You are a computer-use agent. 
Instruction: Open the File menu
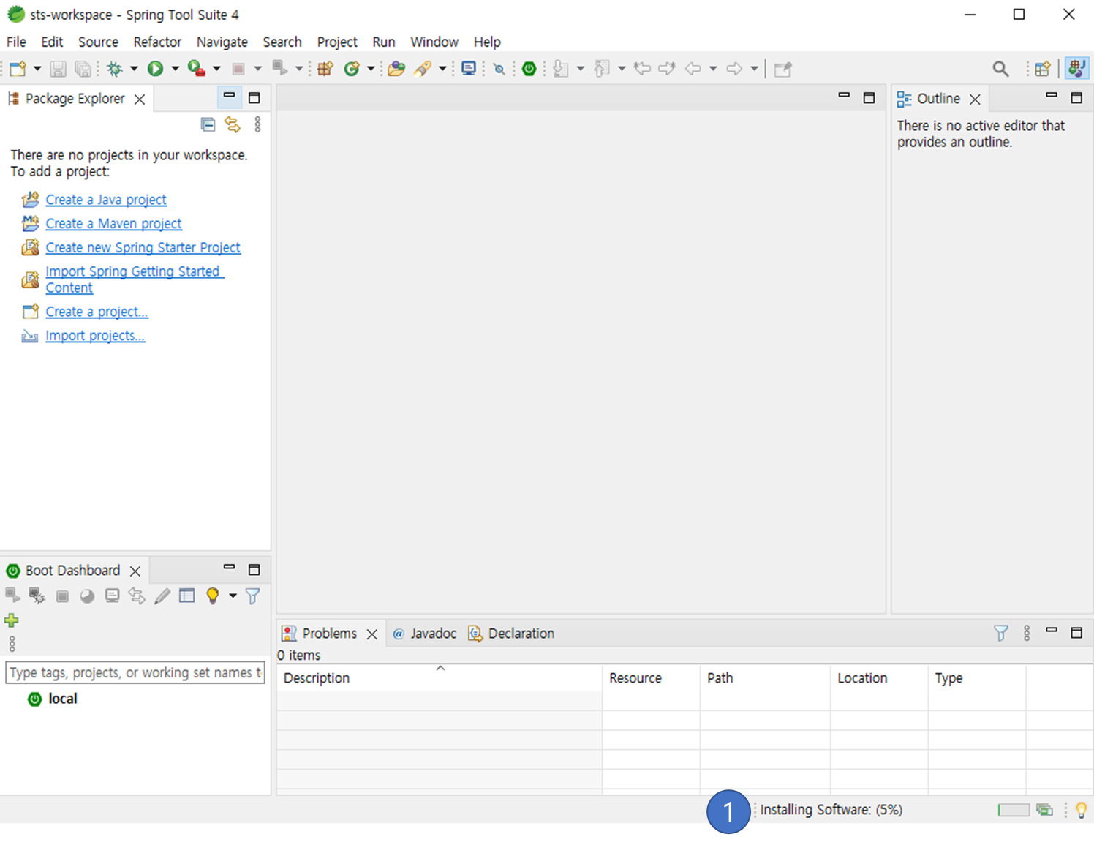click(16, 42)
